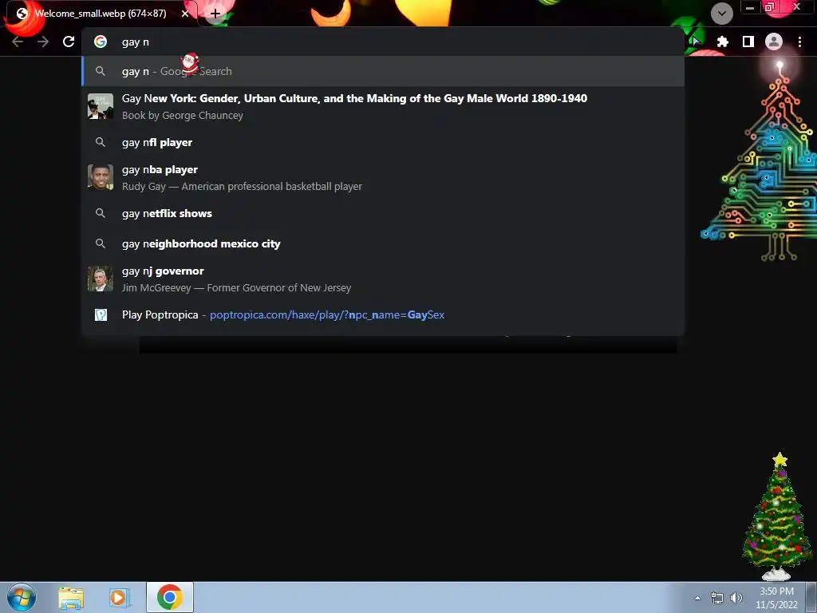Show hidden system tray icons
Screen dimensions: 817x613
point(697,598)
